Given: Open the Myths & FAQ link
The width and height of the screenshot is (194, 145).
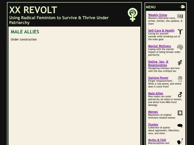Looking at the screenshot, I should point(157,140).
